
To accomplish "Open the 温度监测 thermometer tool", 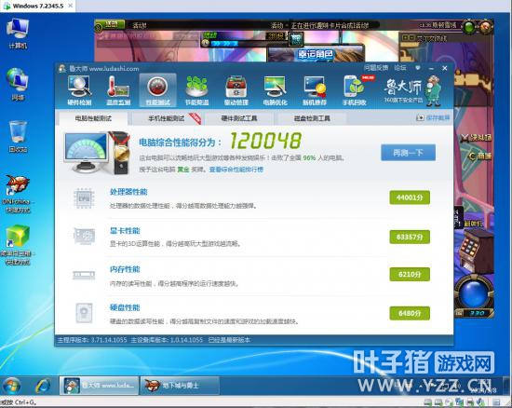I will 118,90.
